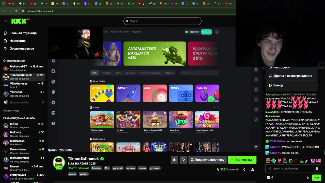Screen dimensions: 325x183
Task: Report the stream via warning triangle
Action: [x=253, y=170]
